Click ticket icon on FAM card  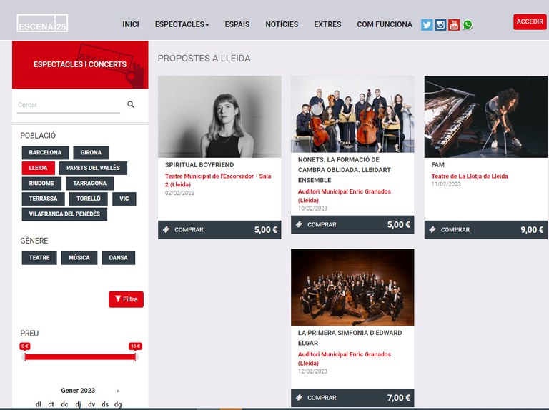click(432, 229)
